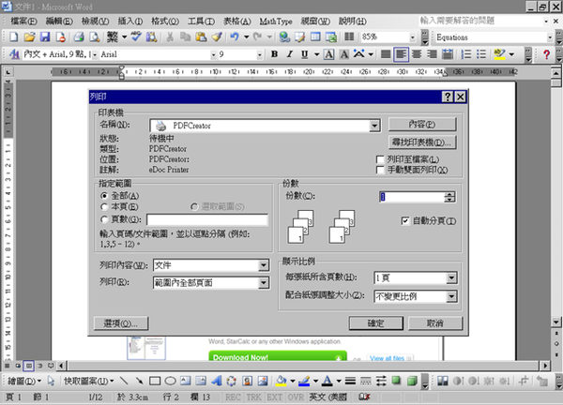Click the 內容(P) properties button

pyautogui.click(x=422, y=124)
